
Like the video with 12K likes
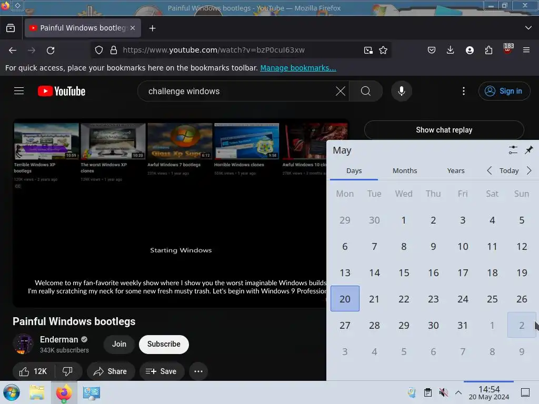[33, 371]
